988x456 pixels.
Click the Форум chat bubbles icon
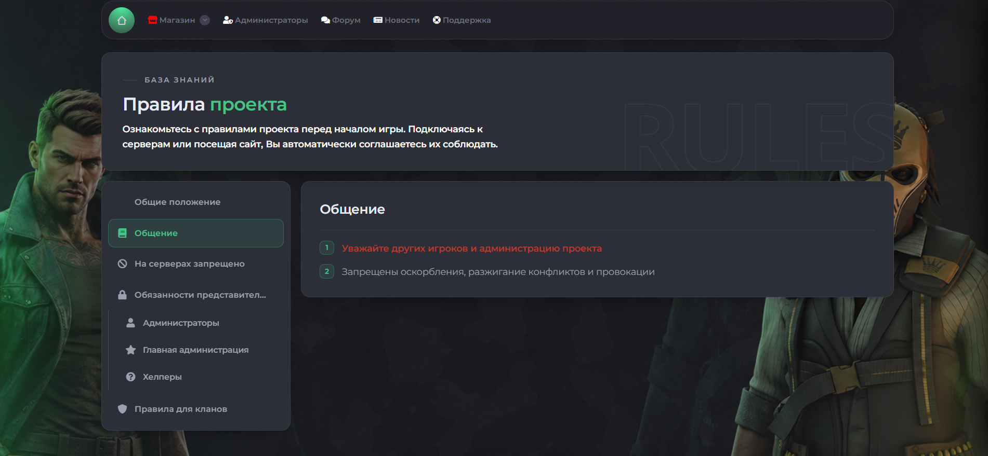[x=325, y=20]
